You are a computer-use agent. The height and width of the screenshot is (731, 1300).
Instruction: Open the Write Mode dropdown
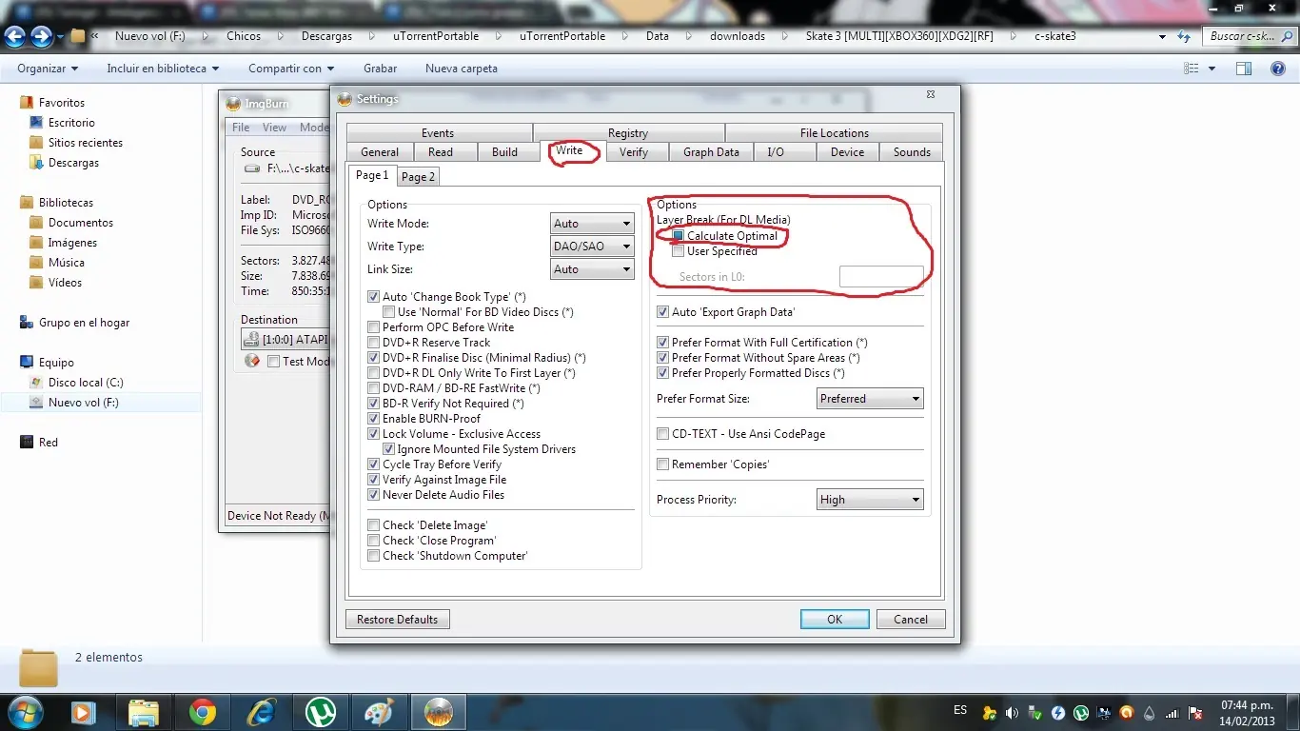pos(592,224)
